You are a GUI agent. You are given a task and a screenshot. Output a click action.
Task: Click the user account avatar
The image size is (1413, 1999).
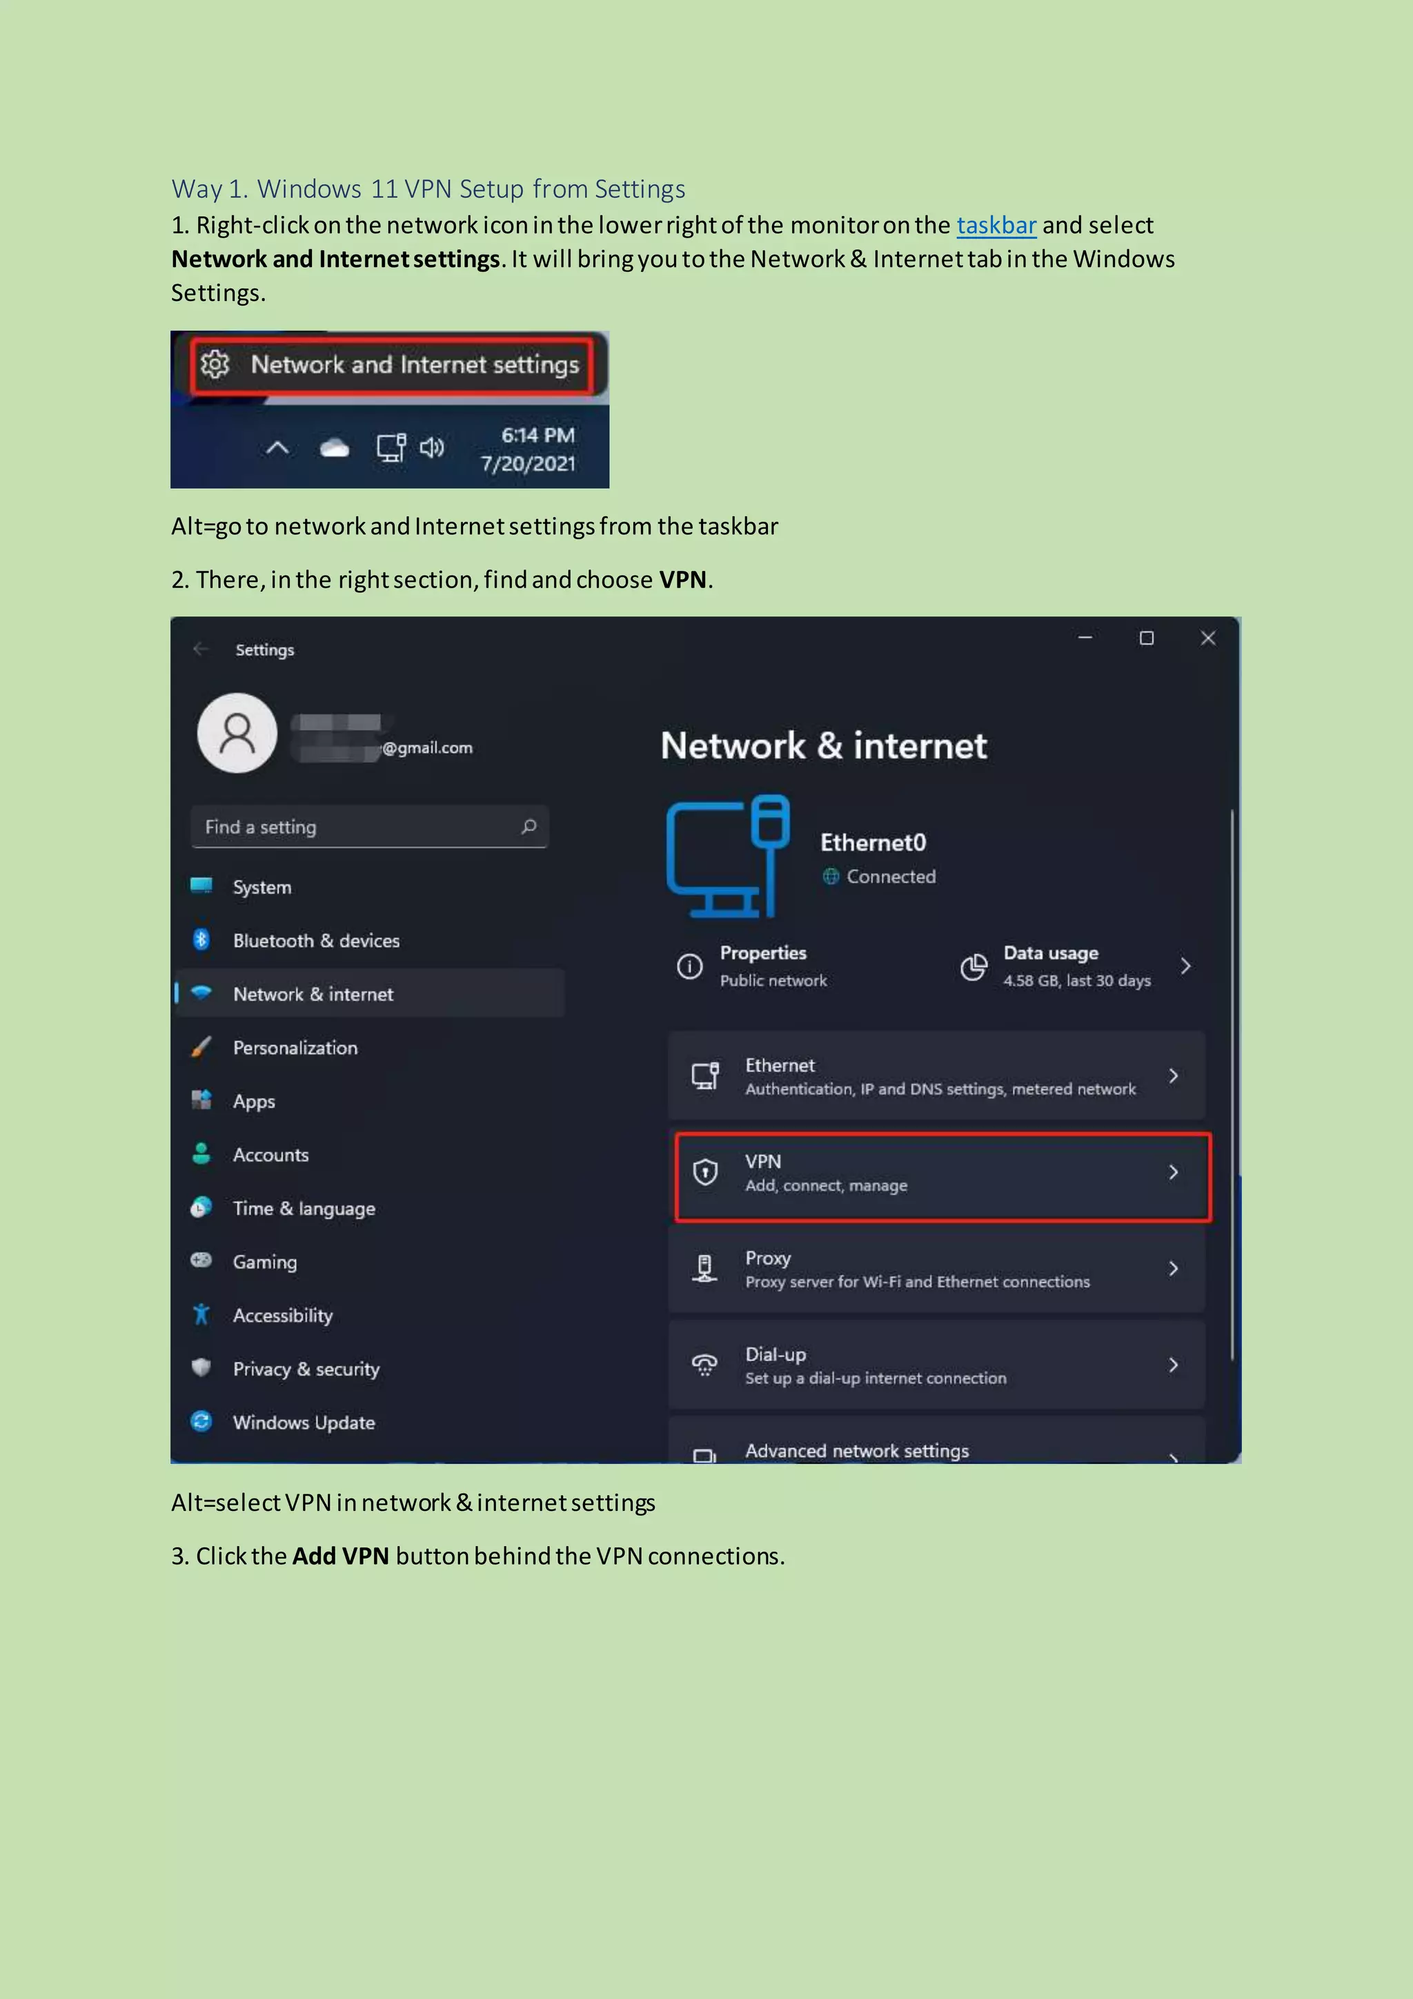coord(237,733)
